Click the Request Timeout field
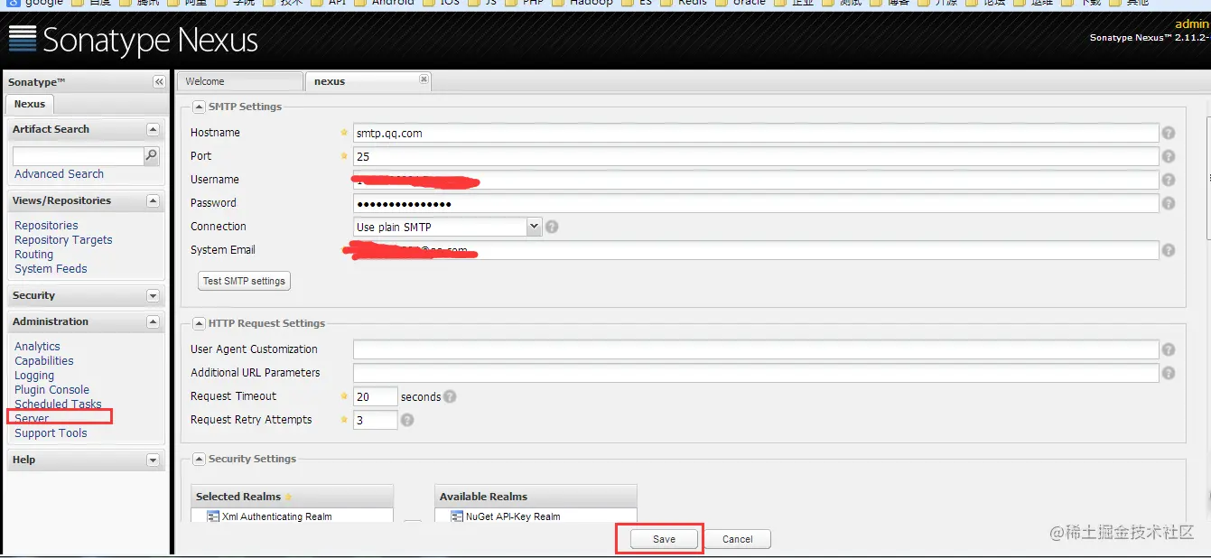 point(375,396)
